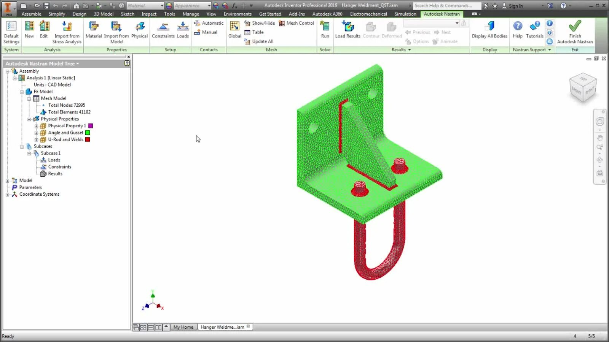609x342 pixels.
Task: Open Nastran Tutorials
Action: 535,30
